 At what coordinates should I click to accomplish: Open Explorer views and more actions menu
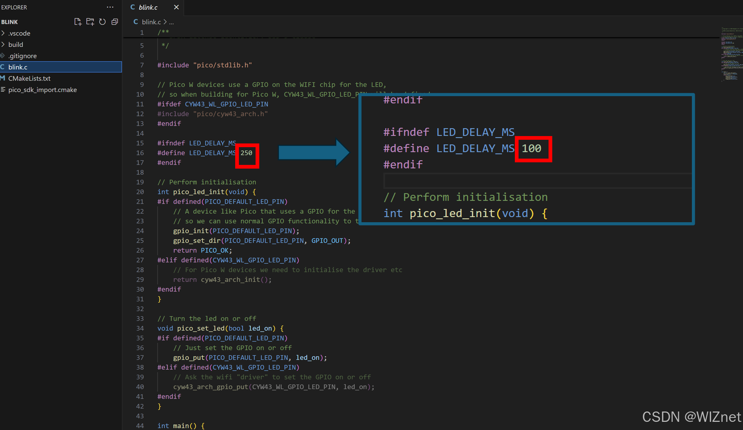pos(110,7)
